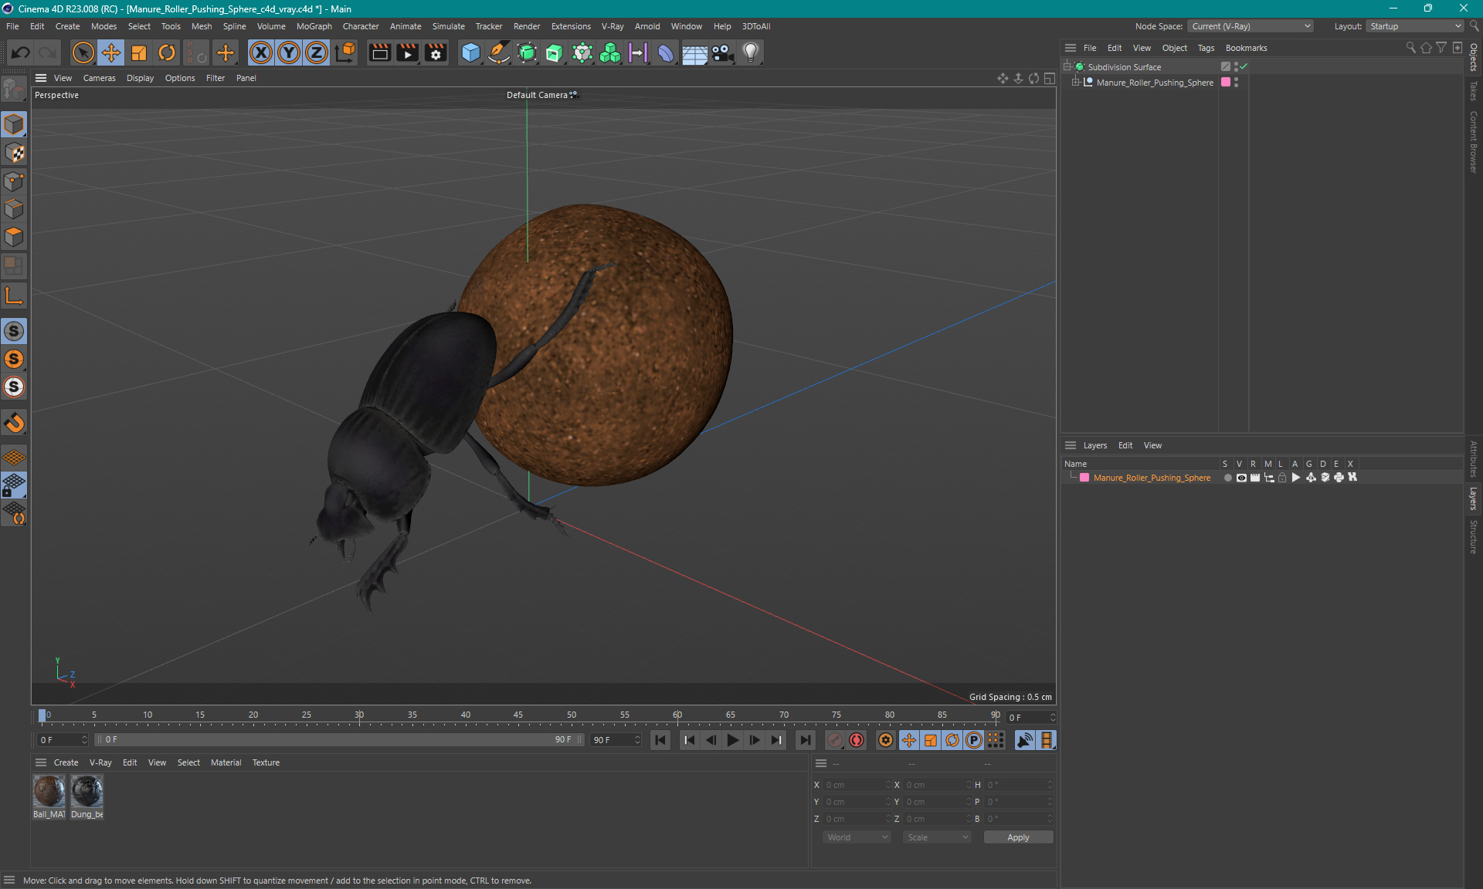Image resolution: width=1483 pixels, height=889 pixels.
Task: Go to the start of animation
Action: (x=660, y=740)
